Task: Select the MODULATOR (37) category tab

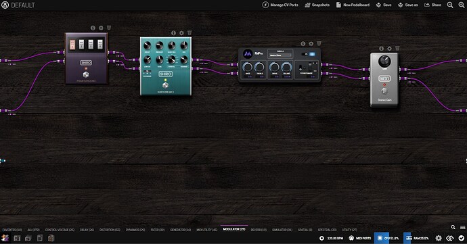Action: point(234,229)
